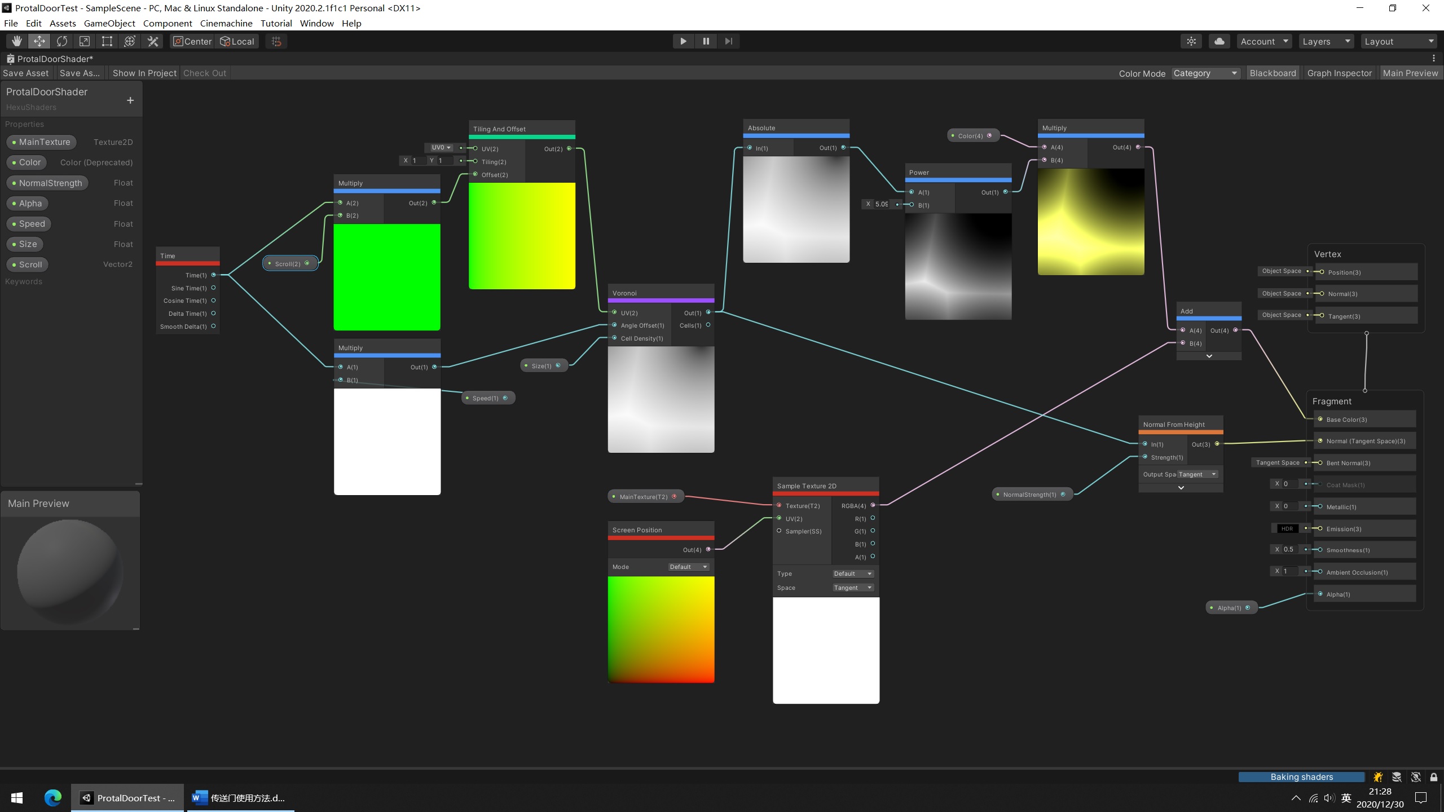
Task: Select the Hand tool in toolbar
Action: coord(16,41)
